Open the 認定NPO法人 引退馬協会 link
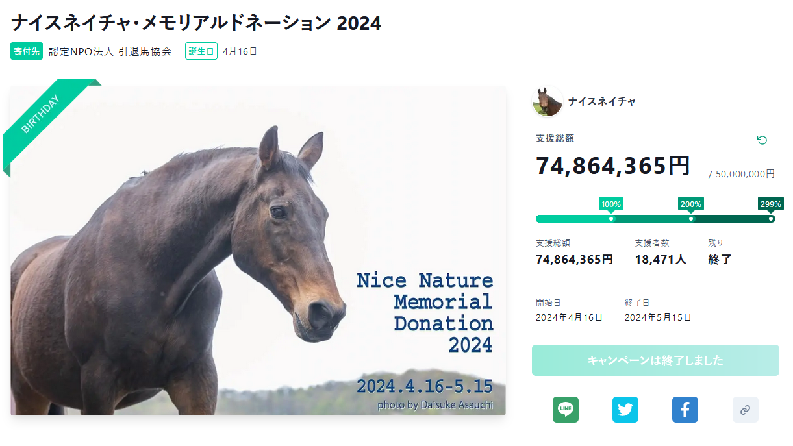Image resolution: width=793 pixels, height=446 pixels. (x=110, y=51)
